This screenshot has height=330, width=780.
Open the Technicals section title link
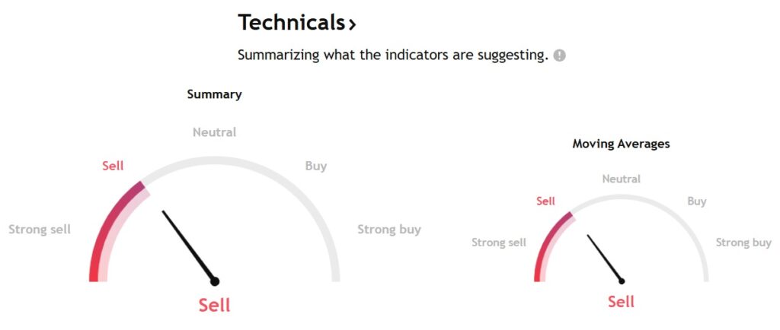297,23
